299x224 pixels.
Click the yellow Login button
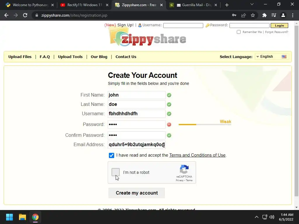(x=279, y=26)
